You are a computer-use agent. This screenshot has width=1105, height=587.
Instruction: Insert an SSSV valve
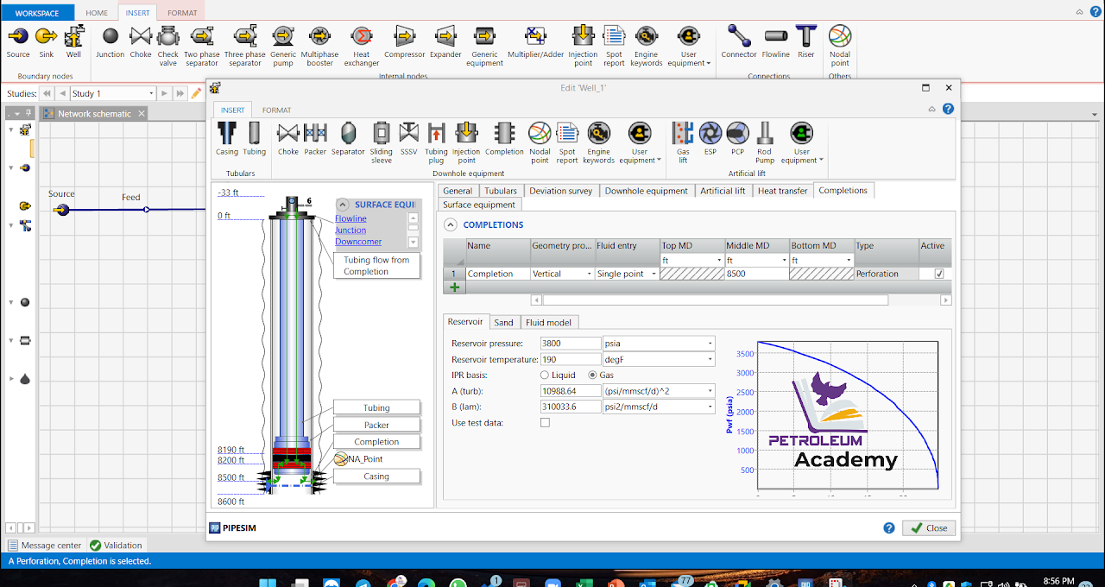[x=408, y=139]
